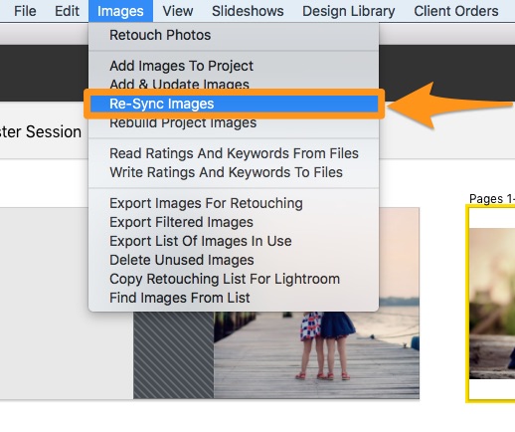Viewport: 515px width, 432px height.
Task: Open the Design Library menu
Action: (x=349, y=11)
